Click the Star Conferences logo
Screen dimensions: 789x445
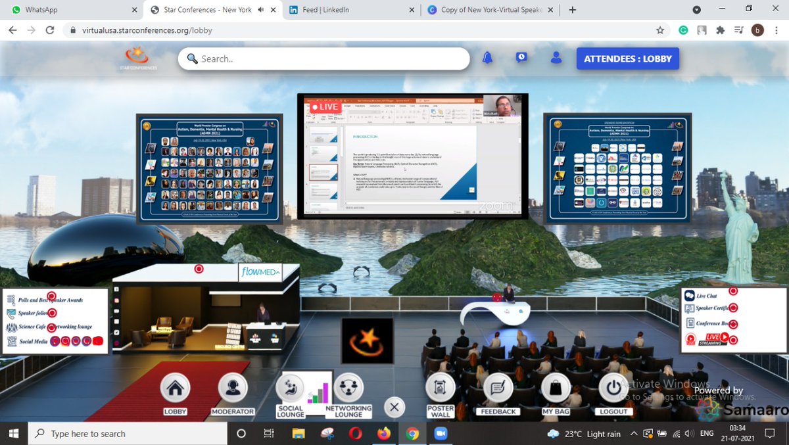[x=138, y=58]
